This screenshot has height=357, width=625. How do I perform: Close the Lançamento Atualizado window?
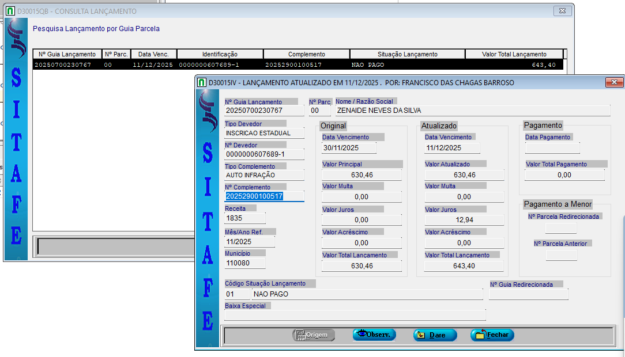pyautogui.click(x=614, y=82)
